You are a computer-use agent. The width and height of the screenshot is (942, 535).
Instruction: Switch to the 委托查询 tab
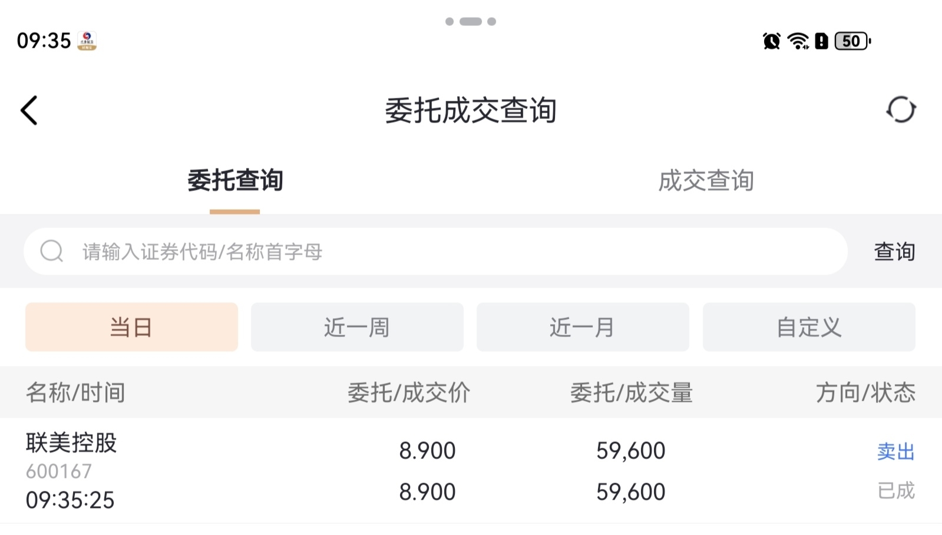click(235, 181)
